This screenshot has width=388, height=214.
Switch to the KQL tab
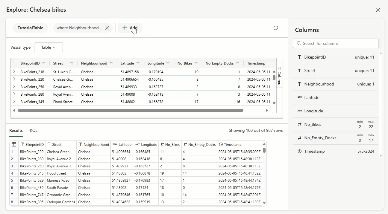click(x=34, y=130)
